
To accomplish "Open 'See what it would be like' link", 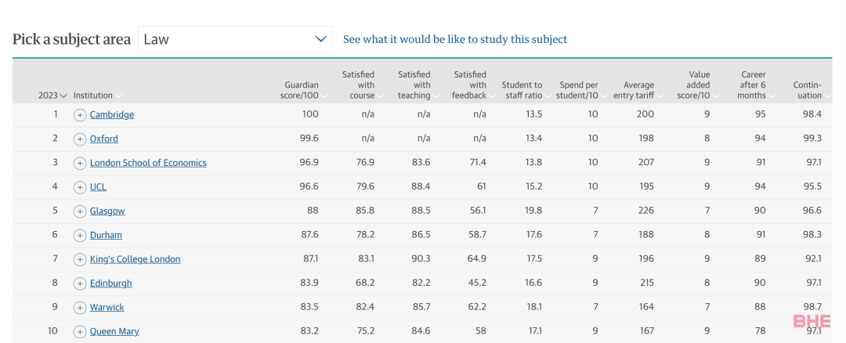I will 455,39.
